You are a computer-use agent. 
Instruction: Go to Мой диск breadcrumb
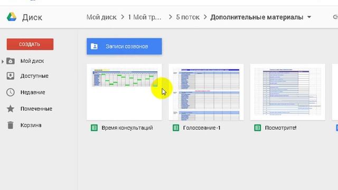101,17
